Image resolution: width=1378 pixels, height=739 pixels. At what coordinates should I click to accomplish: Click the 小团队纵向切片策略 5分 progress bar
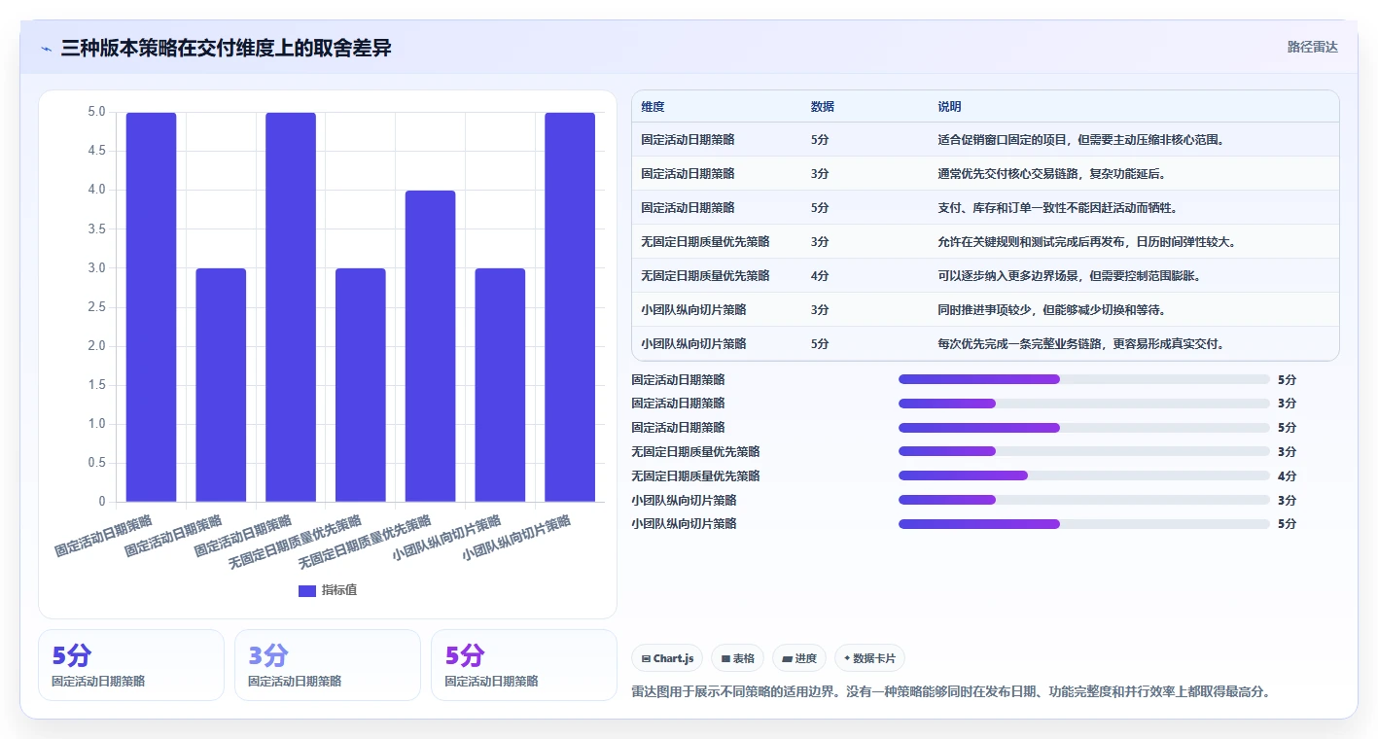pyautogui.click(x=1084, y=524)
